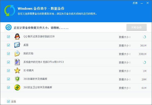This screenshot has width=152, height=105.
Task: Select the 360安全卫士软件及病毒库 label
Action: 38,87
